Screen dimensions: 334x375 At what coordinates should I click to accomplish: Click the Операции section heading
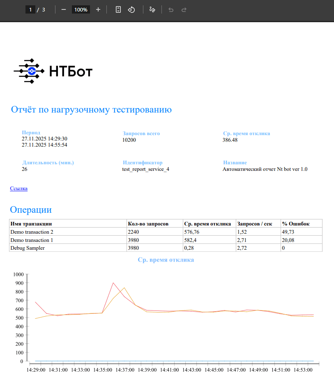pyautogui.click(x=31, y=209)
